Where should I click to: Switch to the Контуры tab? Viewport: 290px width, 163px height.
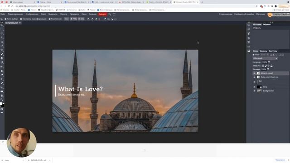click(273, 51)
